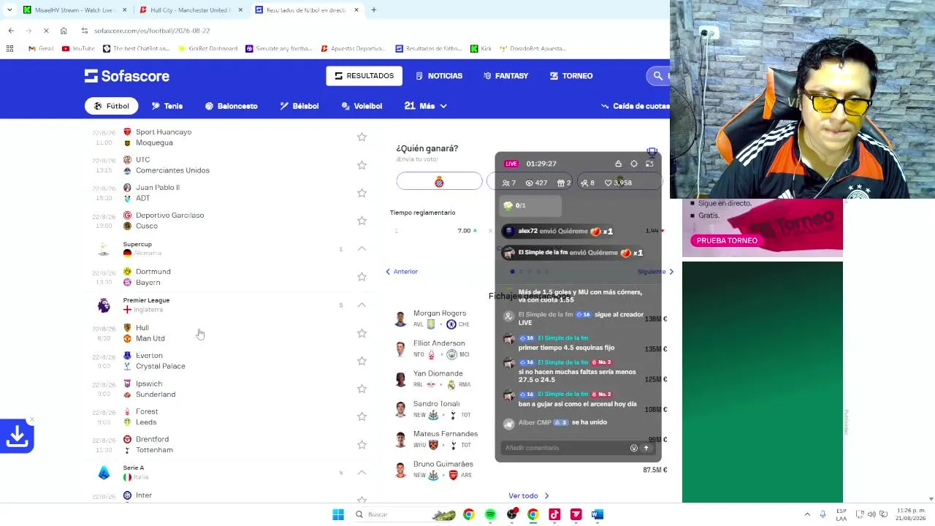Open the TikTok taskbar icon
Screen dimensions: 935x526
554,514
